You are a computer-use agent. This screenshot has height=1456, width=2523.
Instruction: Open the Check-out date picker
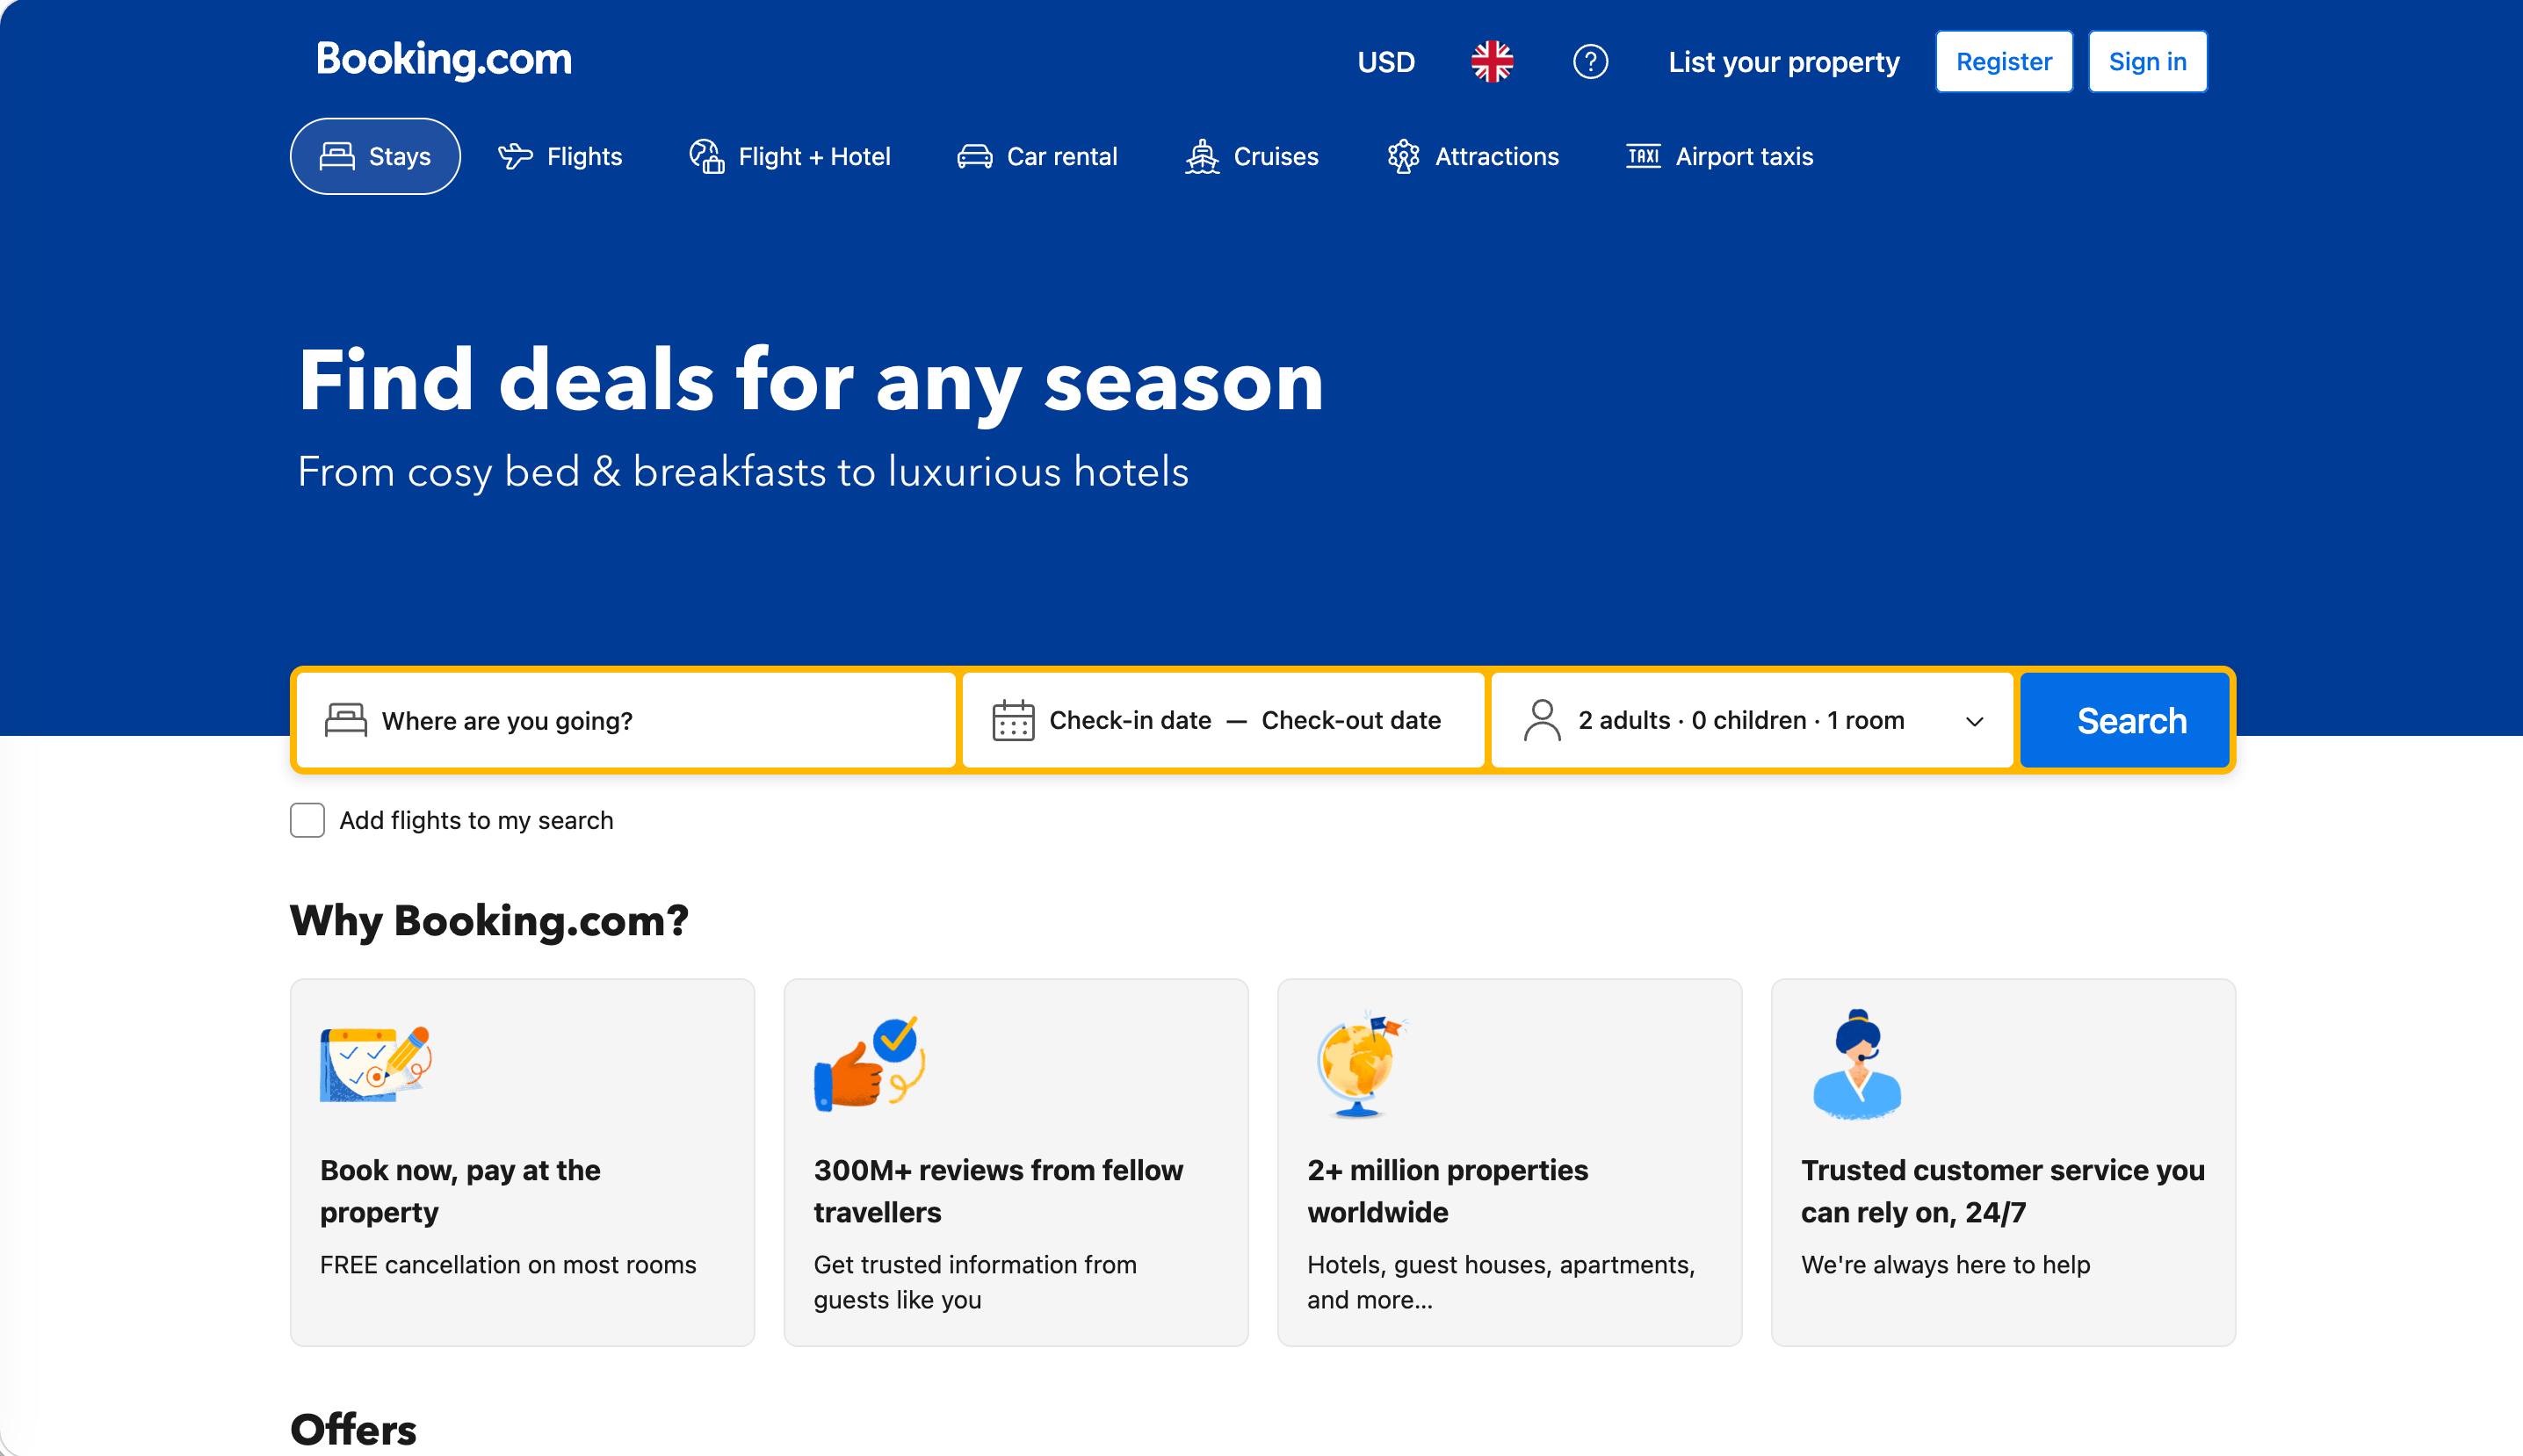1350,720
